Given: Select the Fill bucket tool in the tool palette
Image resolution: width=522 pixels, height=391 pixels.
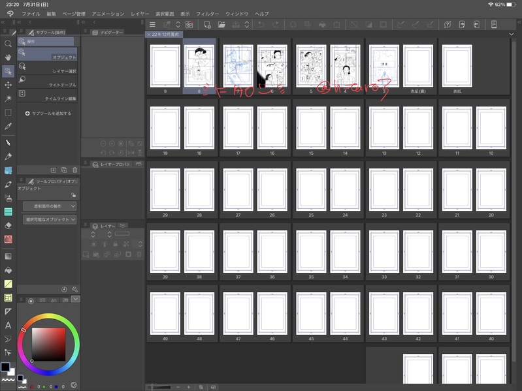Looking at the screenshot, I should (x=8, y=270).
